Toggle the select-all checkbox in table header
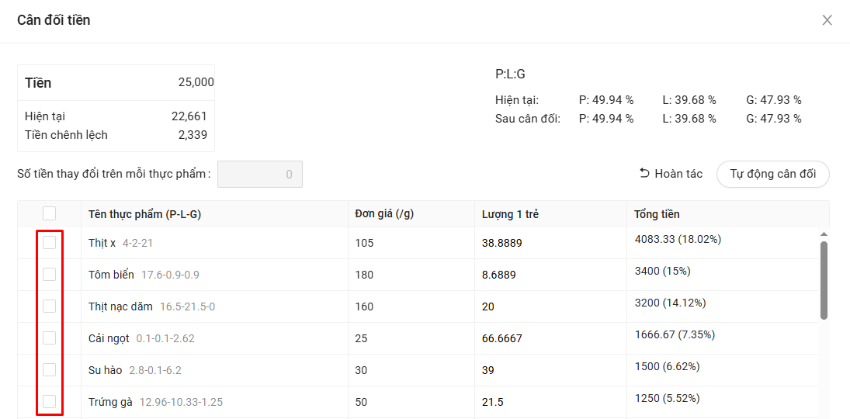 50,213
